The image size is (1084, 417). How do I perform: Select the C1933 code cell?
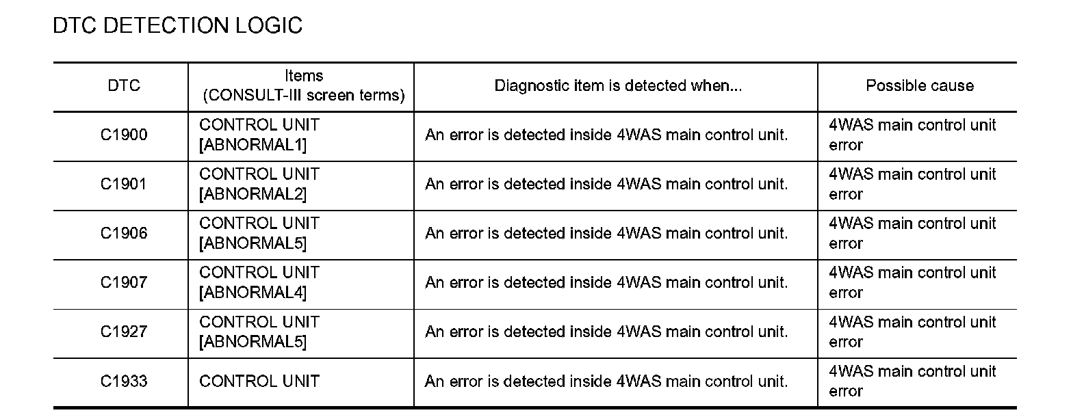(124, 381)
